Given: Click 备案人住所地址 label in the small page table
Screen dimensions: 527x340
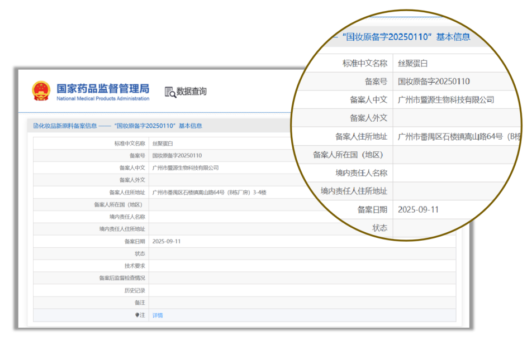Looking at the screenshot, I should [127, 192].
